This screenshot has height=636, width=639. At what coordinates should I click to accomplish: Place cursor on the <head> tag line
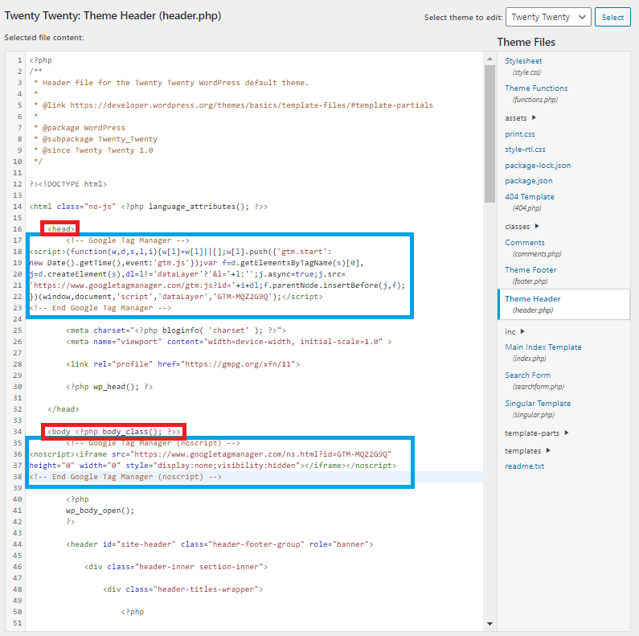click(61, 229)
